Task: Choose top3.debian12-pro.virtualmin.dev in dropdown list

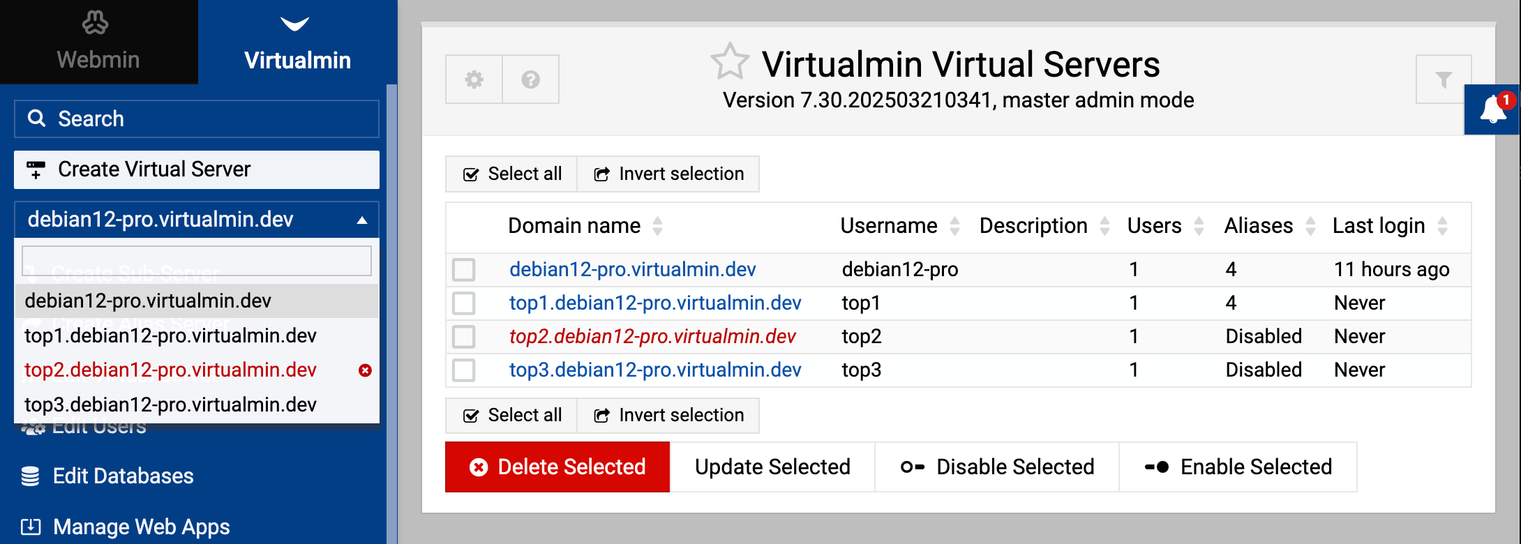Action: tap(197, 405)
